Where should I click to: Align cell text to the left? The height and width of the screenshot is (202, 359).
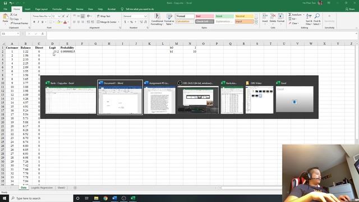click(74, 22)
